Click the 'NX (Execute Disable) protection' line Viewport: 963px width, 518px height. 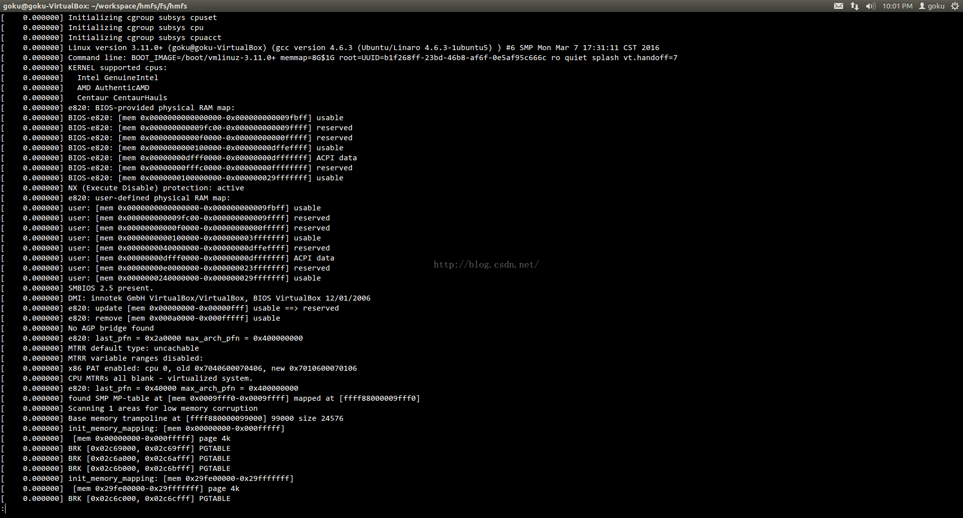(123, 188)
